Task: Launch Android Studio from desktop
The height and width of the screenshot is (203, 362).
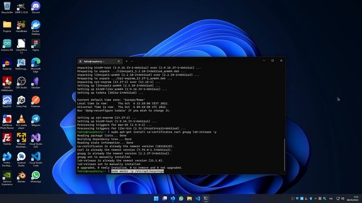Action: click(21, 159)
